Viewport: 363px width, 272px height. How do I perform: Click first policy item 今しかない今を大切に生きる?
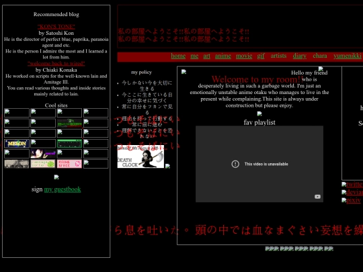click(147, 86)
